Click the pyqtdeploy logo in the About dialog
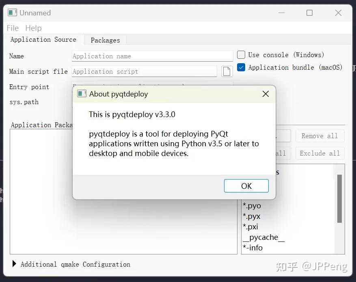This screenshot has width=356, height=282. click(81, 94)
